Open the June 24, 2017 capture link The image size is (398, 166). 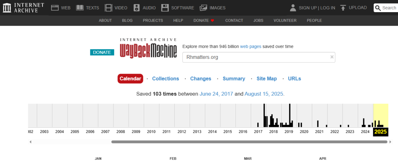point(216,94)
